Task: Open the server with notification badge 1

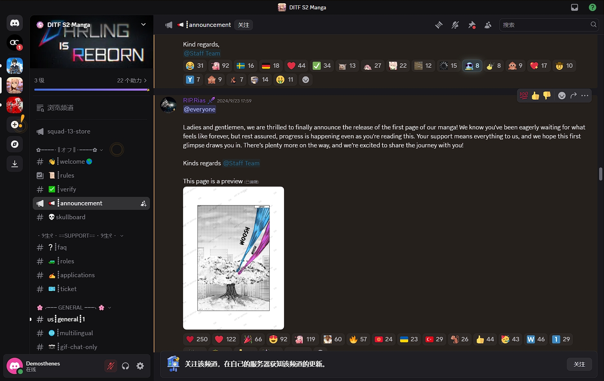Action: click(15, 43)
